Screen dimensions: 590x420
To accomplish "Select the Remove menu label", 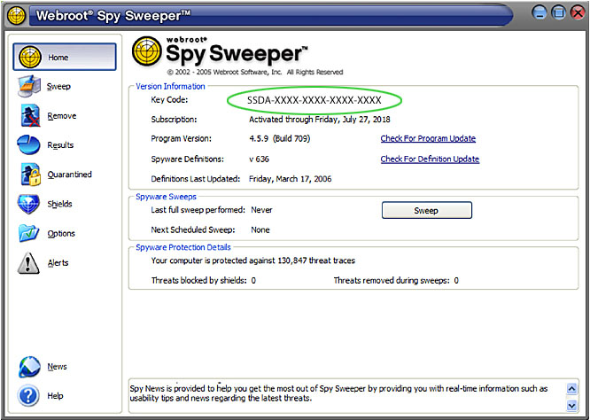I will point(62,116).
